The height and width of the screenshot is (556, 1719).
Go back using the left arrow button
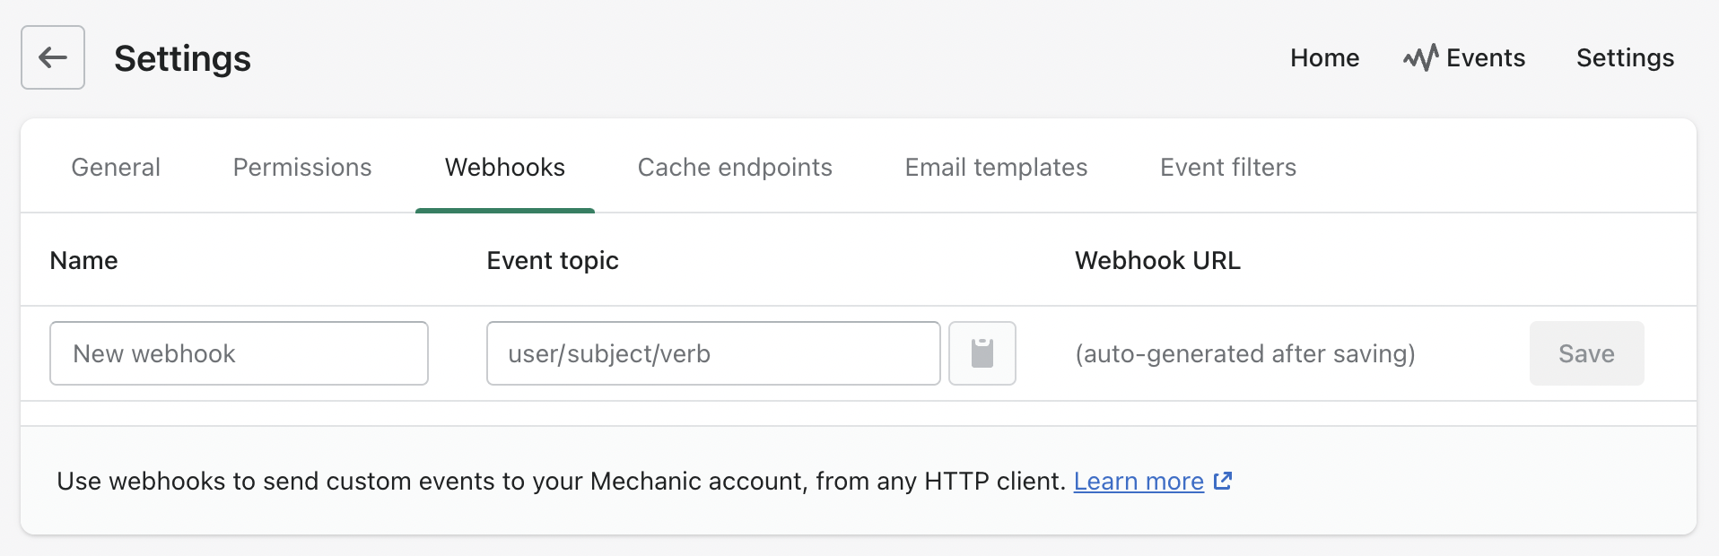pyautogui.click(x=53, y=57)
